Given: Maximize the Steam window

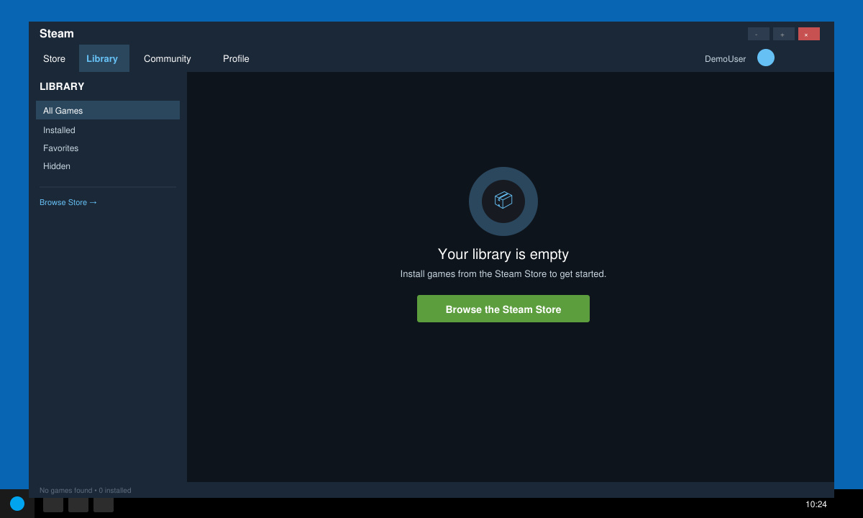Looking at the screenshot, I should click(784, 34).
